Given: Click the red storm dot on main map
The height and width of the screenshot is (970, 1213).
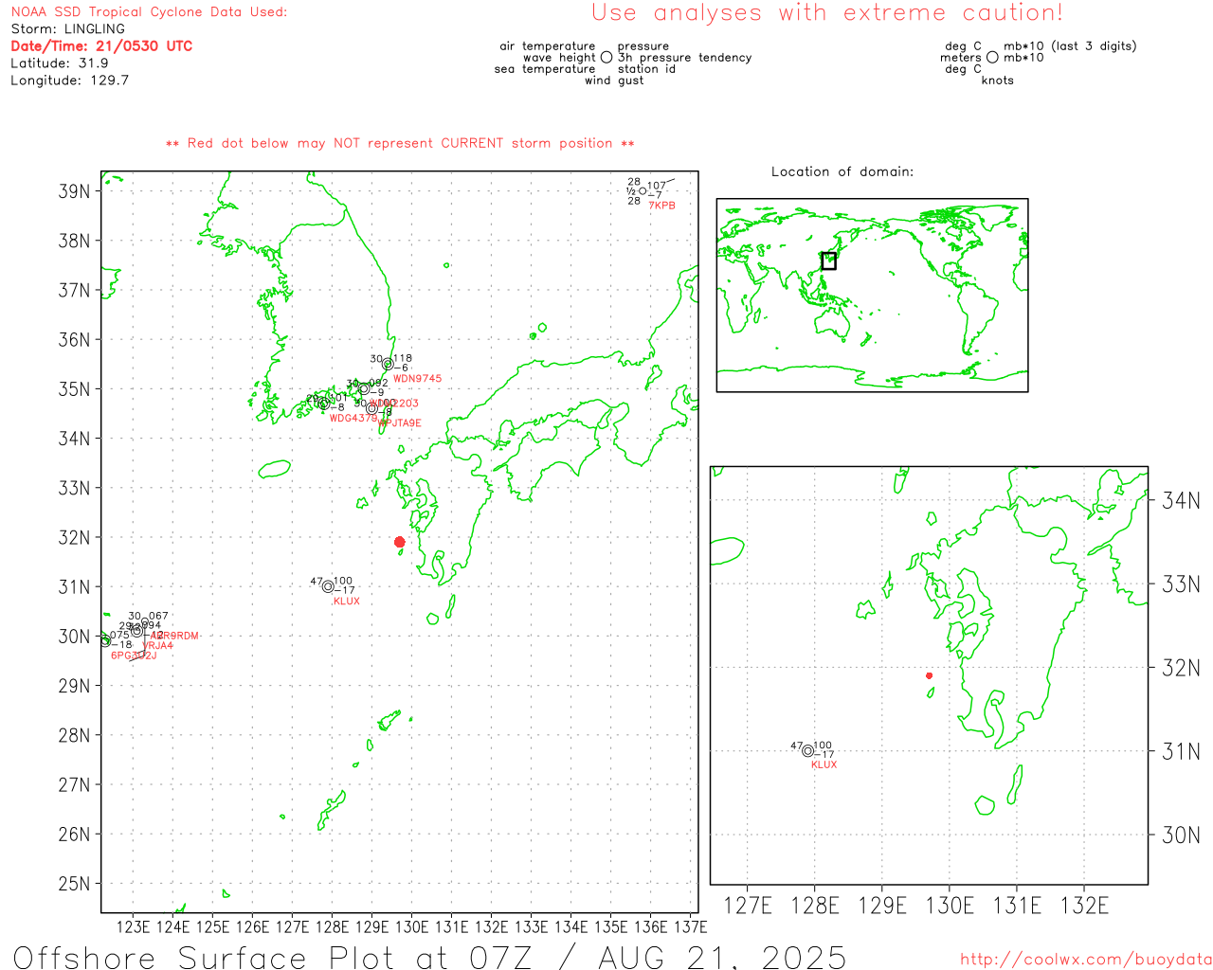Looking at the screenshot, I should (x=399, y=542).
